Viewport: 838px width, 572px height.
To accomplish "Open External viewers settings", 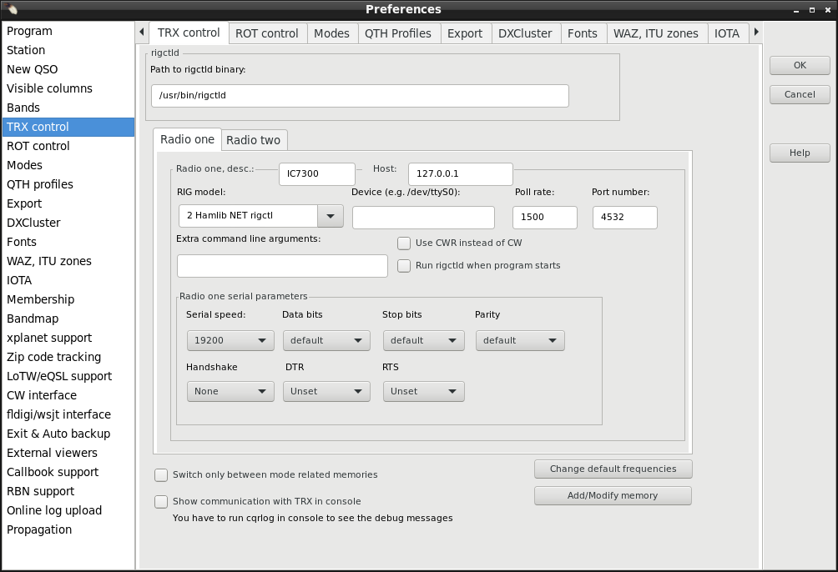I will (68, 454).
